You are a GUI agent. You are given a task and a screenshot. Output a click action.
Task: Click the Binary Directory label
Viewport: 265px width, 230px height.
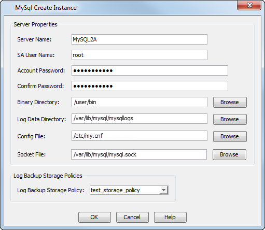pos(38,102)
